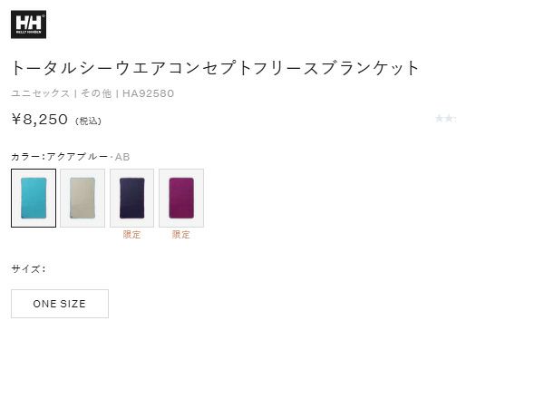Viewport: 544px width, 408px height.
Task: Click the 限定 label under navy swatch
Action: tap(131, 235)
